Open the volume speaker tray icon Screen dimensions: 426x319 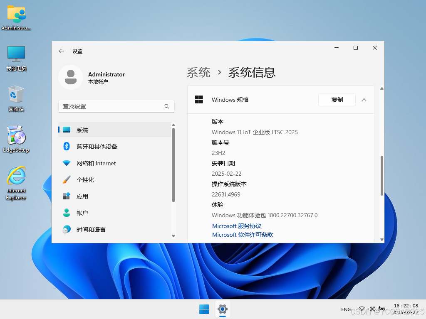tap(372, 309)
